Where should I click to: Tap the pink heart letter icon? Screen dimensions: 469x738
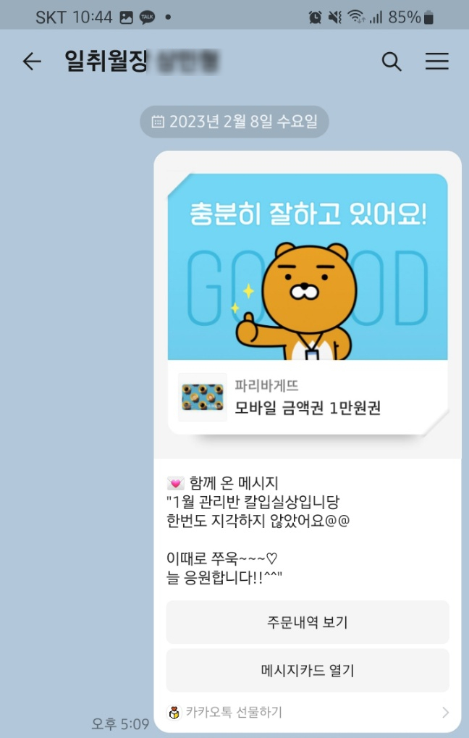[175, 483]
